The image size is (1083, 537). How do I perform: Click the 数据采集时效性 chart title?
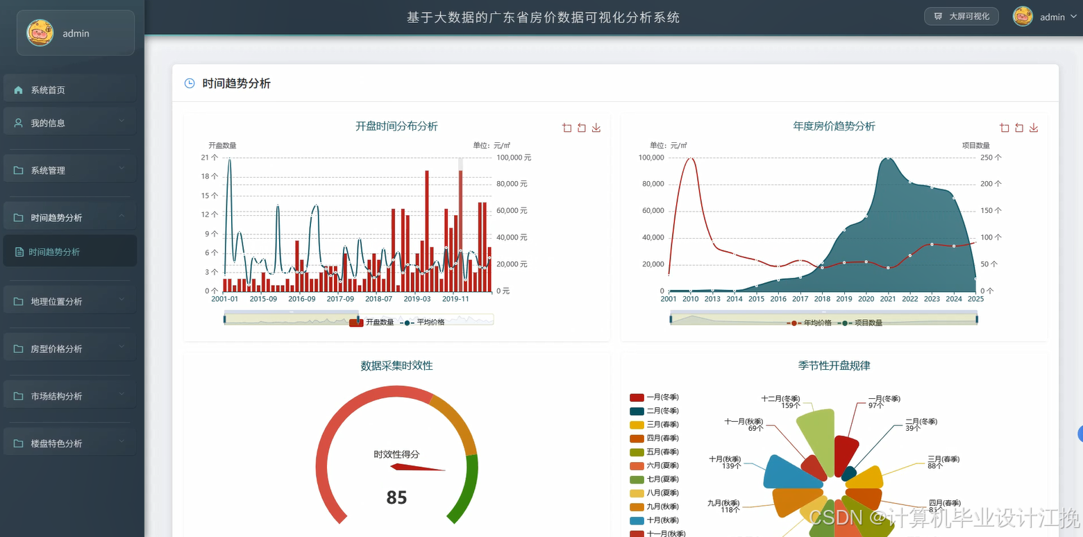[396, 366]
